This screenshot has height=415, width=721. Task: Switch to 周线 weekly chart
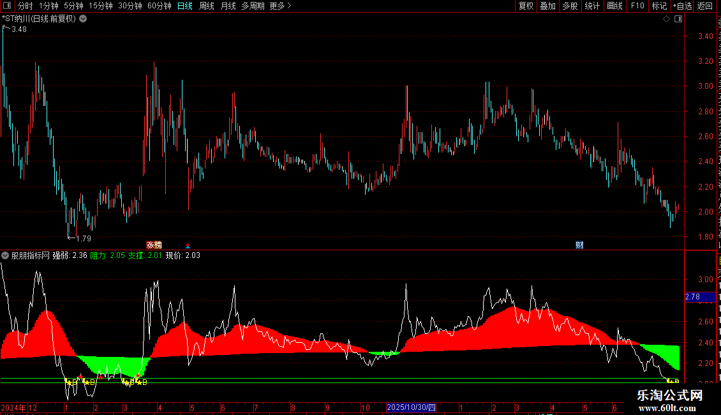207,6
